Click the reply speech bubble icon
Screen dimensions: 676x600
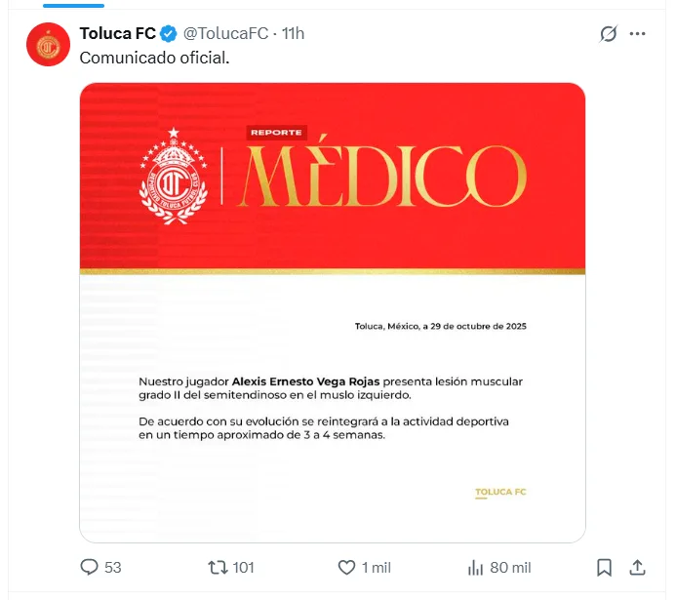pos(89,567)
